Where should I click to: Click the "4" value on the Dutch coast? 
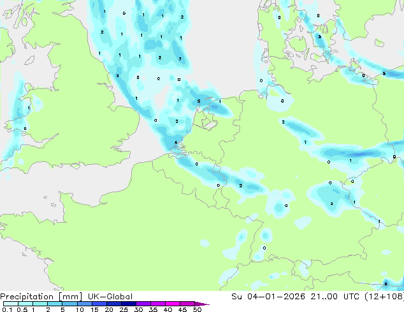click(x=176, y=143)
